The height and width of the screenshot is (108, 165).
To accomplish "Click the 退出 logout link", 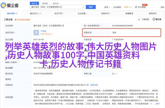I will [x=163, y=7].
